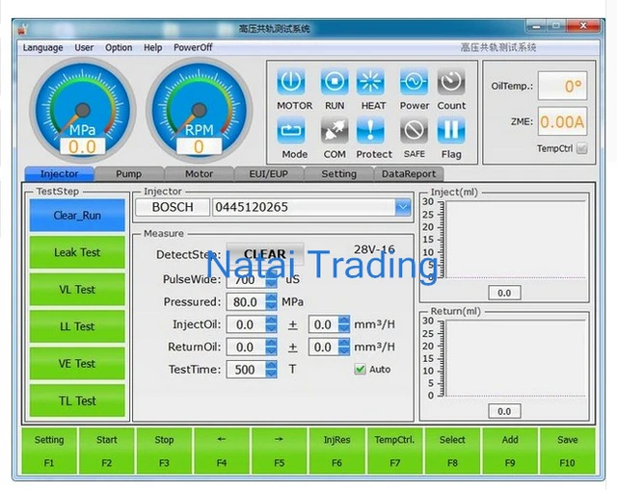Click the Stop F3 button
Screen dimensions: 617x490
tap(164, 451)
